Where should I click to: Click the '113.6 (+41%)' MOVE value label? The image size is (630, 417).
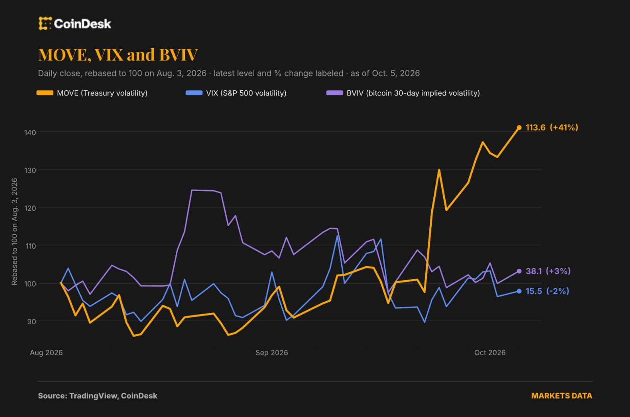coord(552,127)
